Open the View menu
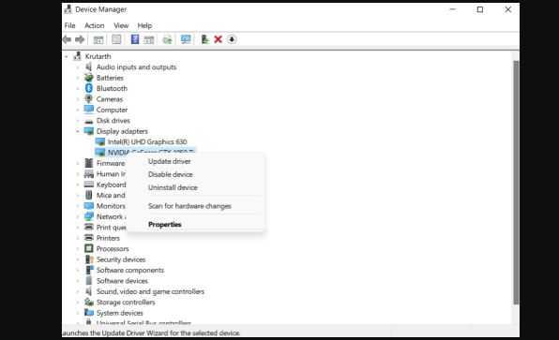Viewport: 559px width, 340px height. pos(121,25)
